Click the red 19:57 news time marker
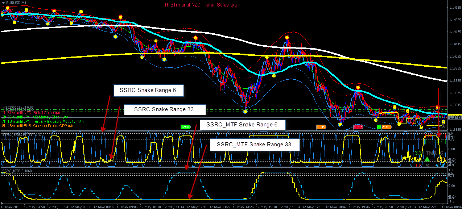Viewport: 462px width, 209px height. [358, 127]
